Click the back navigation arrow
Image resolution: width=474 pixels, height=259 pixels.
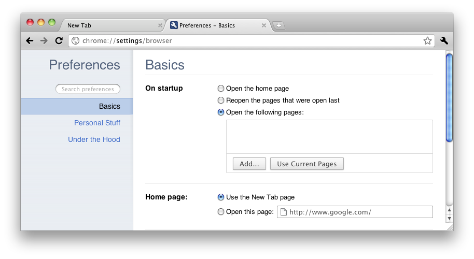click(x=30, y=41)
